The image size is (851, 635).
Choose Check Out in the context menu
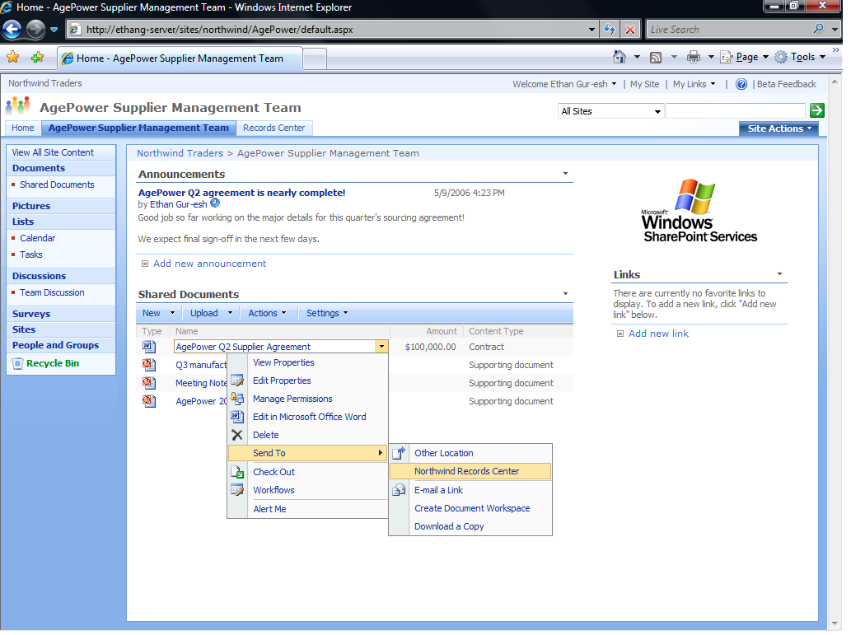(274, 472)
